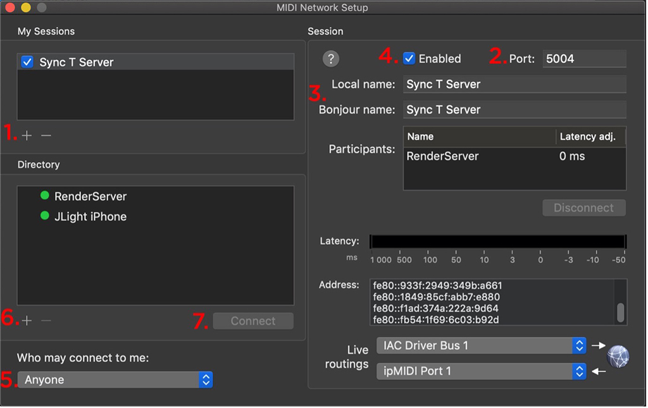648x408 pixels.
Task: Open the 'Who may connect to me' dropdown
Action: [x=115, y=380]
